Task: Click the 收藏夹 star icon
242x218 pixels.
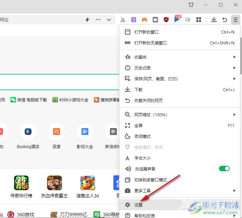Action: (128, 57)
